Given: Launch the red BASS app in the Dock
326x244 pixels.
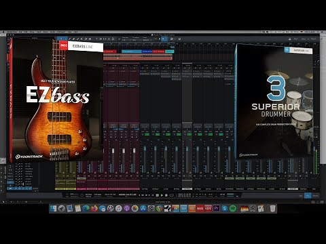Looking at the screenshot, I should coord(200,208).
